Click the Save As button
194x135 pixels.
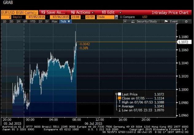point(53,13)
